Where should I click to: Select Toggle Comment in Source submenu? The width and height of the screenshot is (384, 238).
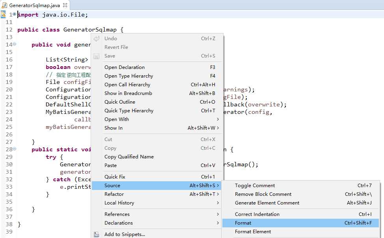pyautogui.click(x=301, y=186)
